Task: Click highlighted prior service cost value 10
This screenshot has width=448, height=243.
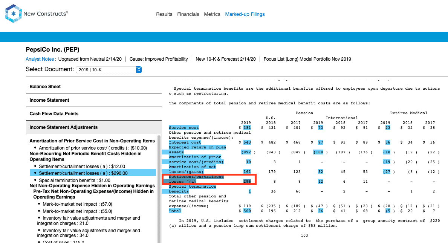Action: point(249,162)
